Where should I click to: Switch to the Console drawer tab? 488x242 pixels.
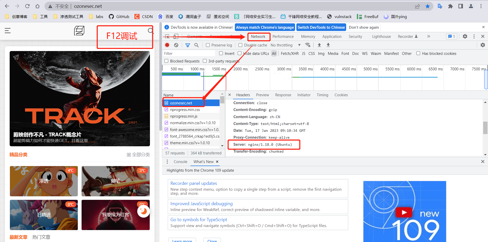(x=180, y=162)
